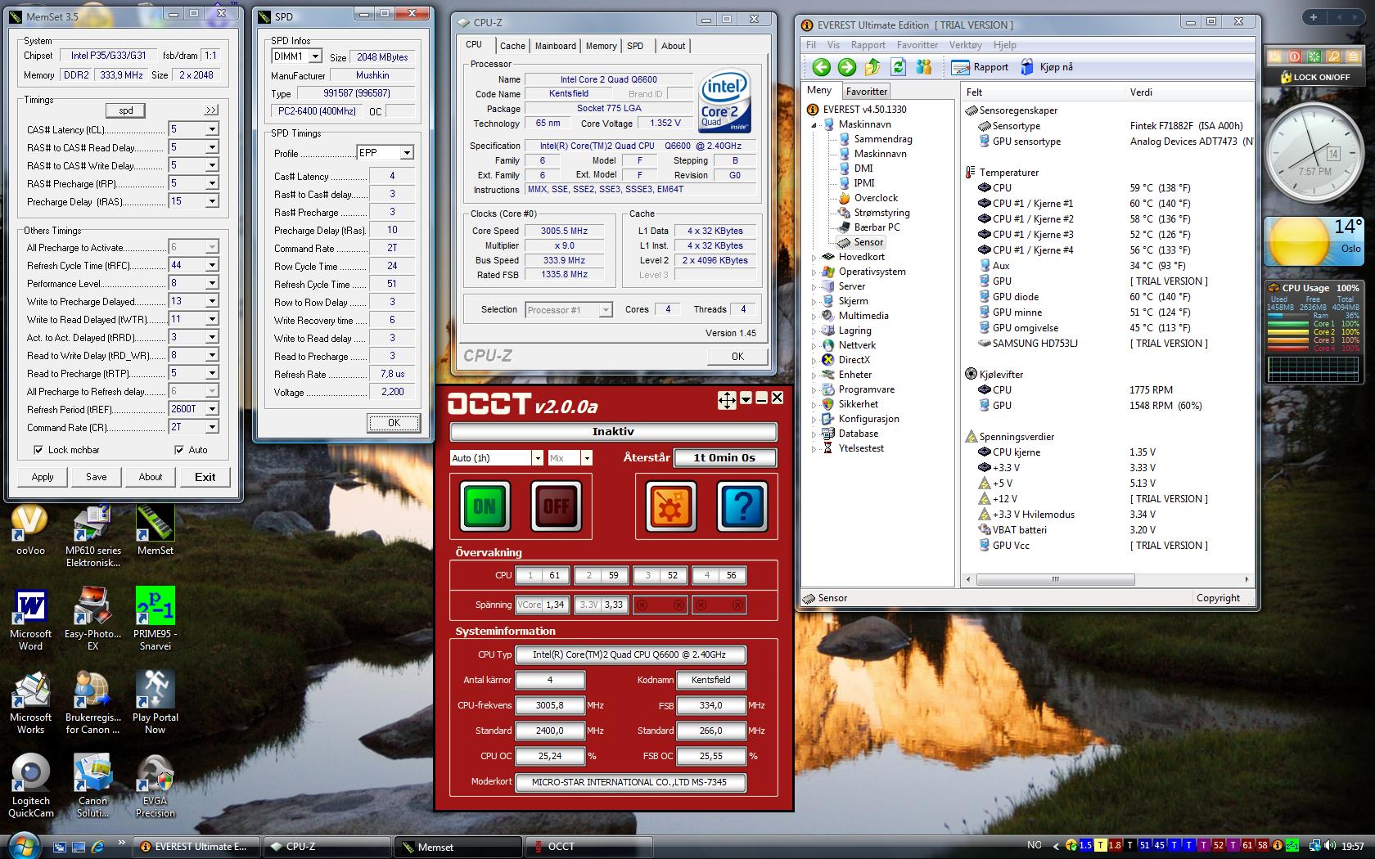Screen dimensions: 1375x859
Task: Click the CPU Usage meter gadget
Action: pos(1314,332)
